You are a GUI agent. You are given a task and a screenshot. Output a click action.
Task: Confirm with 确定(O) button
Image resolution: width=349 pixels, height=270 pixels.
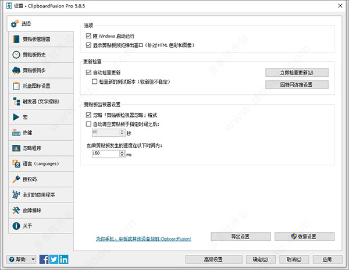pyautogui.click(x=261, y=260)
